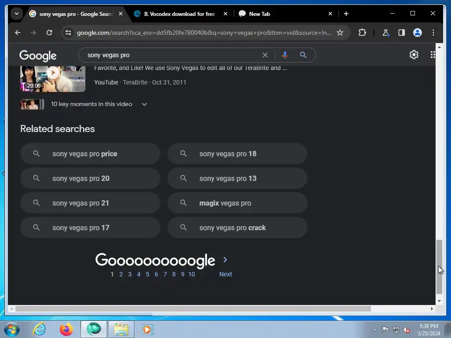Open network tray icon

396,330
